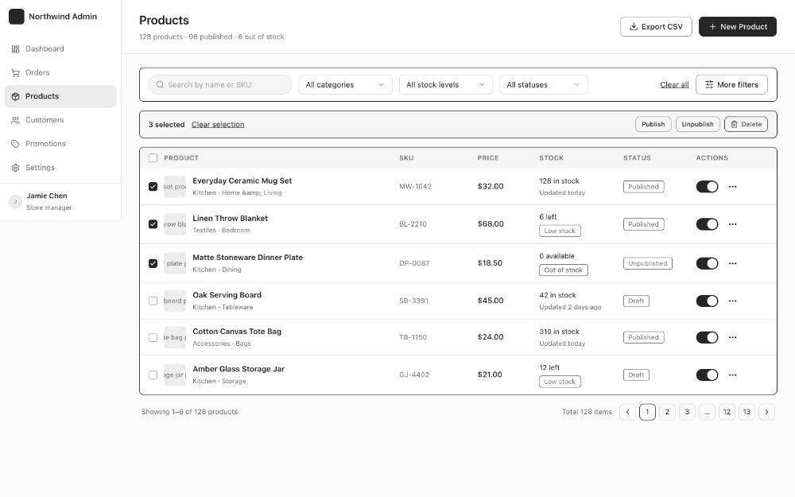Image resolution: width=795 pixels, height=497 pixels.
Task: Toggle the switch for Everyday Ceramic Mug Set
Action: click(707, 187)
